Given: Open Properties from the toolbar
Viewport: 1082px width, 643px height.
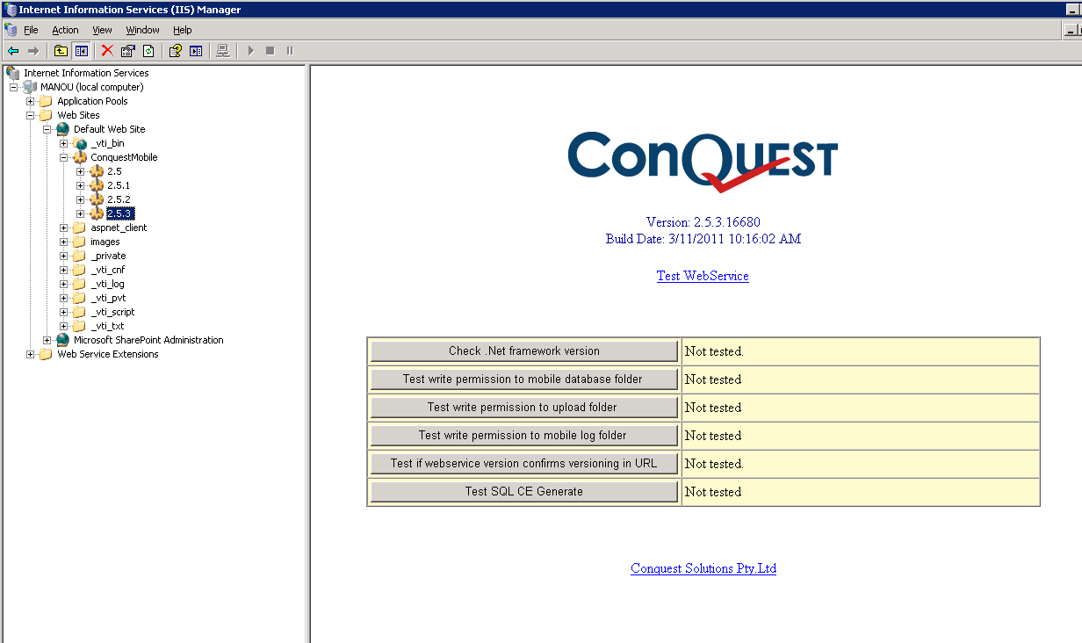Looking at the screenshot, I should click(x=128, y=51).
